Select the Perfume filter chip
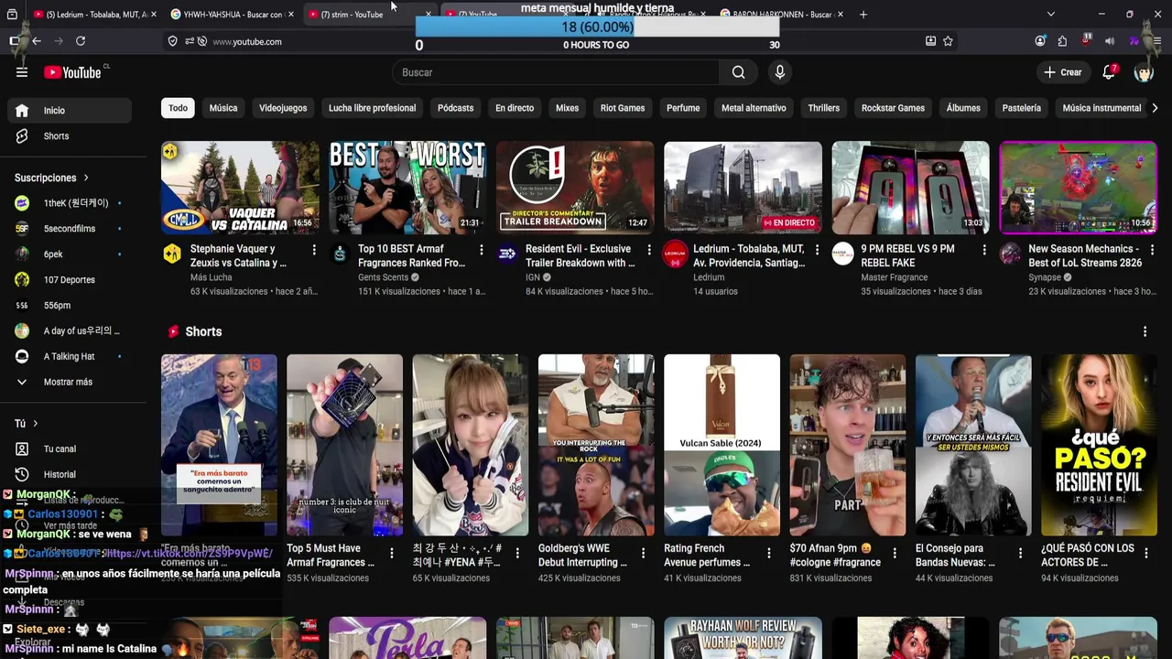1172x659 pixels. 683,108
